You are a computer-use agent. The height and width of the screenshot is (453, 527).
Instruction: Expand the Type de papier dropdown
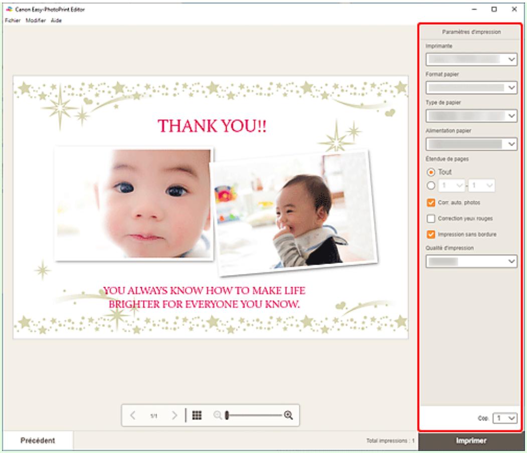pyautogui.click(x=471, y=116)
